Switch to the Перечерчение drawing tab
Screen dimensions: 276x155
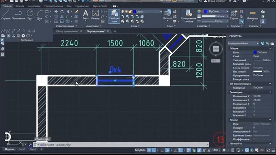96,31
